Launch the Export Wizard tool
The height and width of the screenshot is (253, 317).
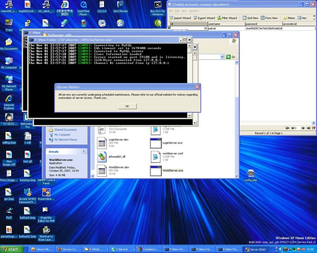click(x=204, y=18)
